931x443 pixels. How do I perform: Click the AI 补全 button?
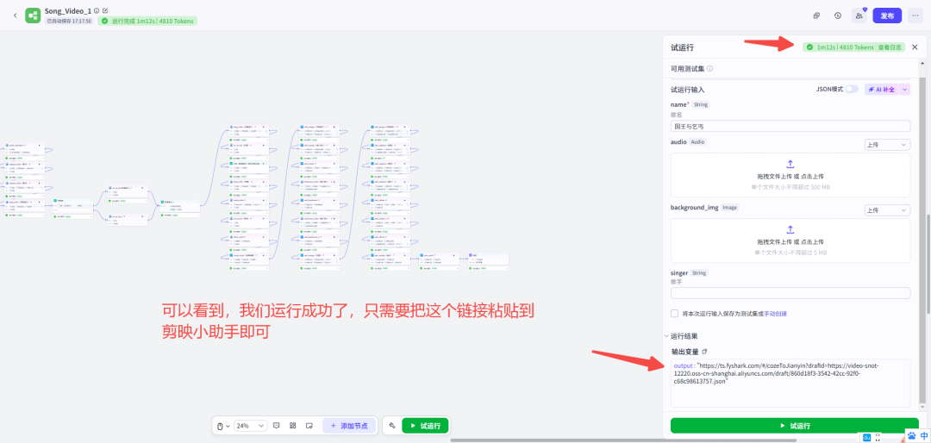tap(882, 89)
